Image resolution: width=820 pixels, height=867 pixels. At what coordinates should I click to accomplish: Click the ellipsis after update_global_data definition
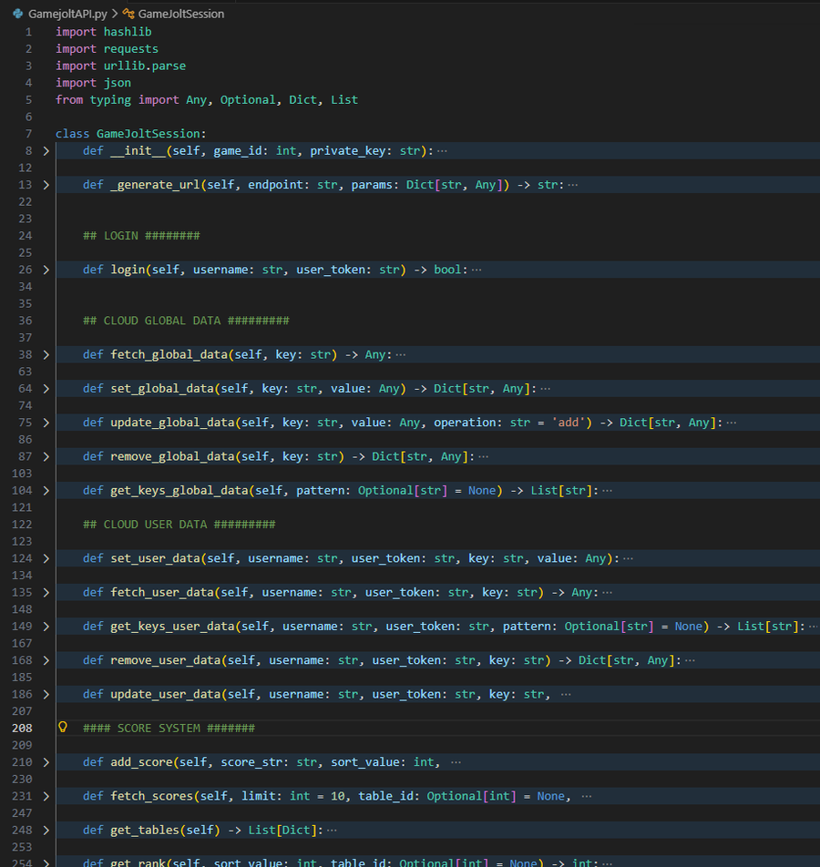coord(731,423)
